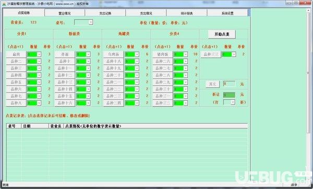
Task: Add one 乌鸡汤 item
Action: (x=113, y=54)
